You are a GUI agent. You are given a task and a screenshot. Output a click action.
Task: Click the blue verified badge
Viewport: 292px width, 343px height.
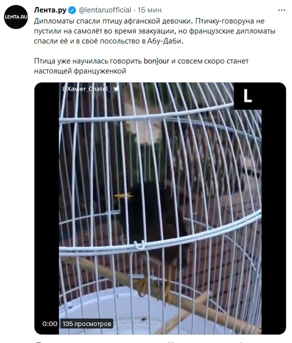click(x=72, y=10)
